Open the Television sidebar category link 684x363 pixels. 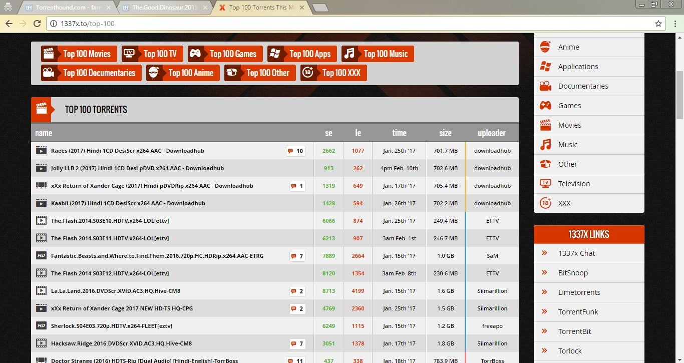tap(574, 184)
